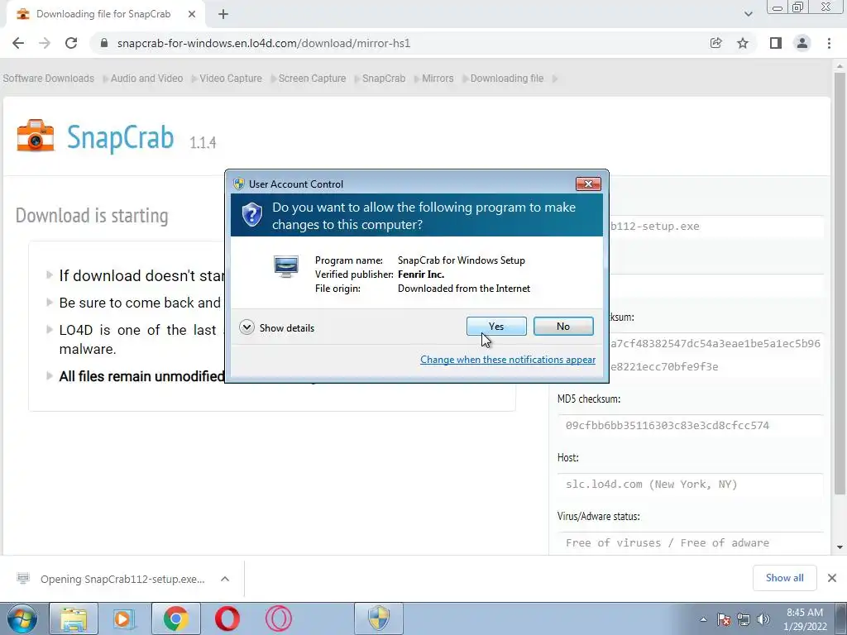
Task: Click UAC shield taskbar icon
Action: (379, 618)
